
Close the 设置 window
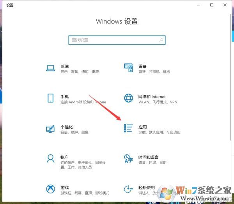225,5
